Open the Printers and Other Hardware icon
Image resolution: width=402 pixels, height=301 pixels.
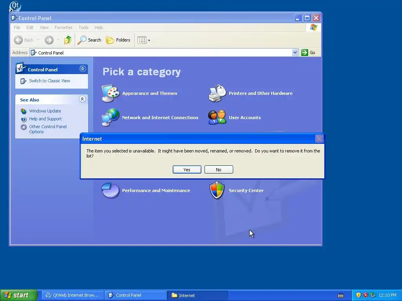[217, 93]
